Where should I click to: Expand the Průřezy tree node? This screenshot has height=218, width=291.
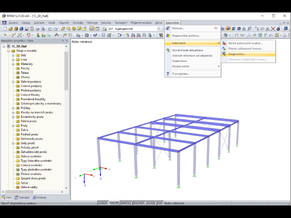pos(13,108)
